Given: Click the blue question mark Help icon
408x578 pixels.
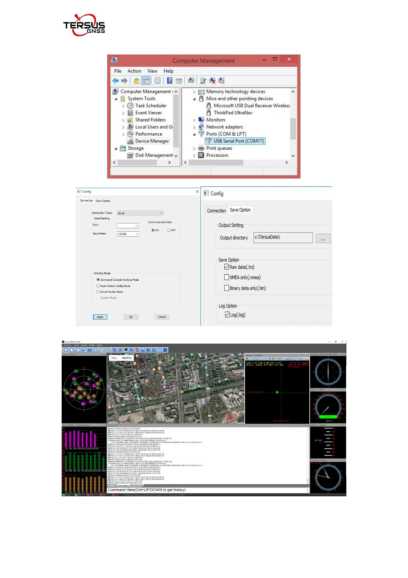Looking at the screenshot, I should (x=170, y=81).
